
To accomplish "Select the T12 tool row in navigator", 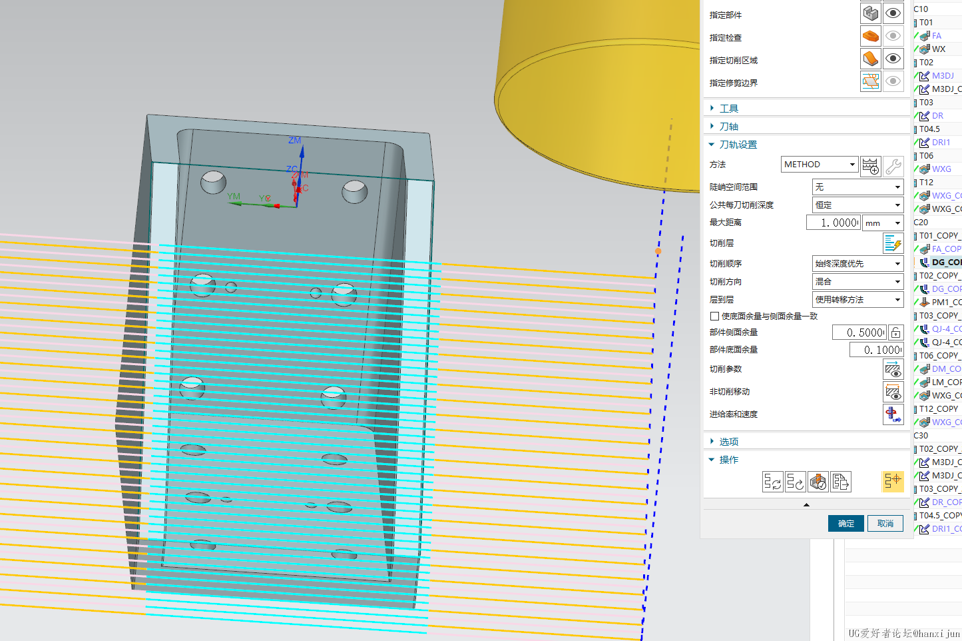I will point(926,183).
